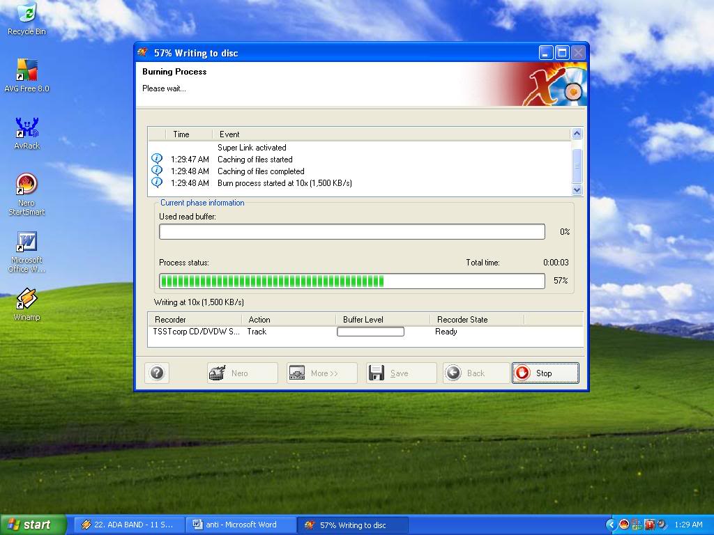Click the 'Track' action cell
The width and height of the screenshot is (714, 535).
click(x=257, y=331)
